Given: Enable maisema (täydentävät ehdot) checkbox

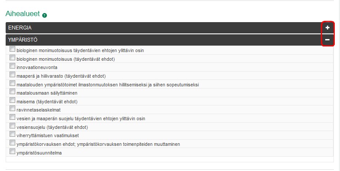Looking at the screenshot, I should point(12,100).
